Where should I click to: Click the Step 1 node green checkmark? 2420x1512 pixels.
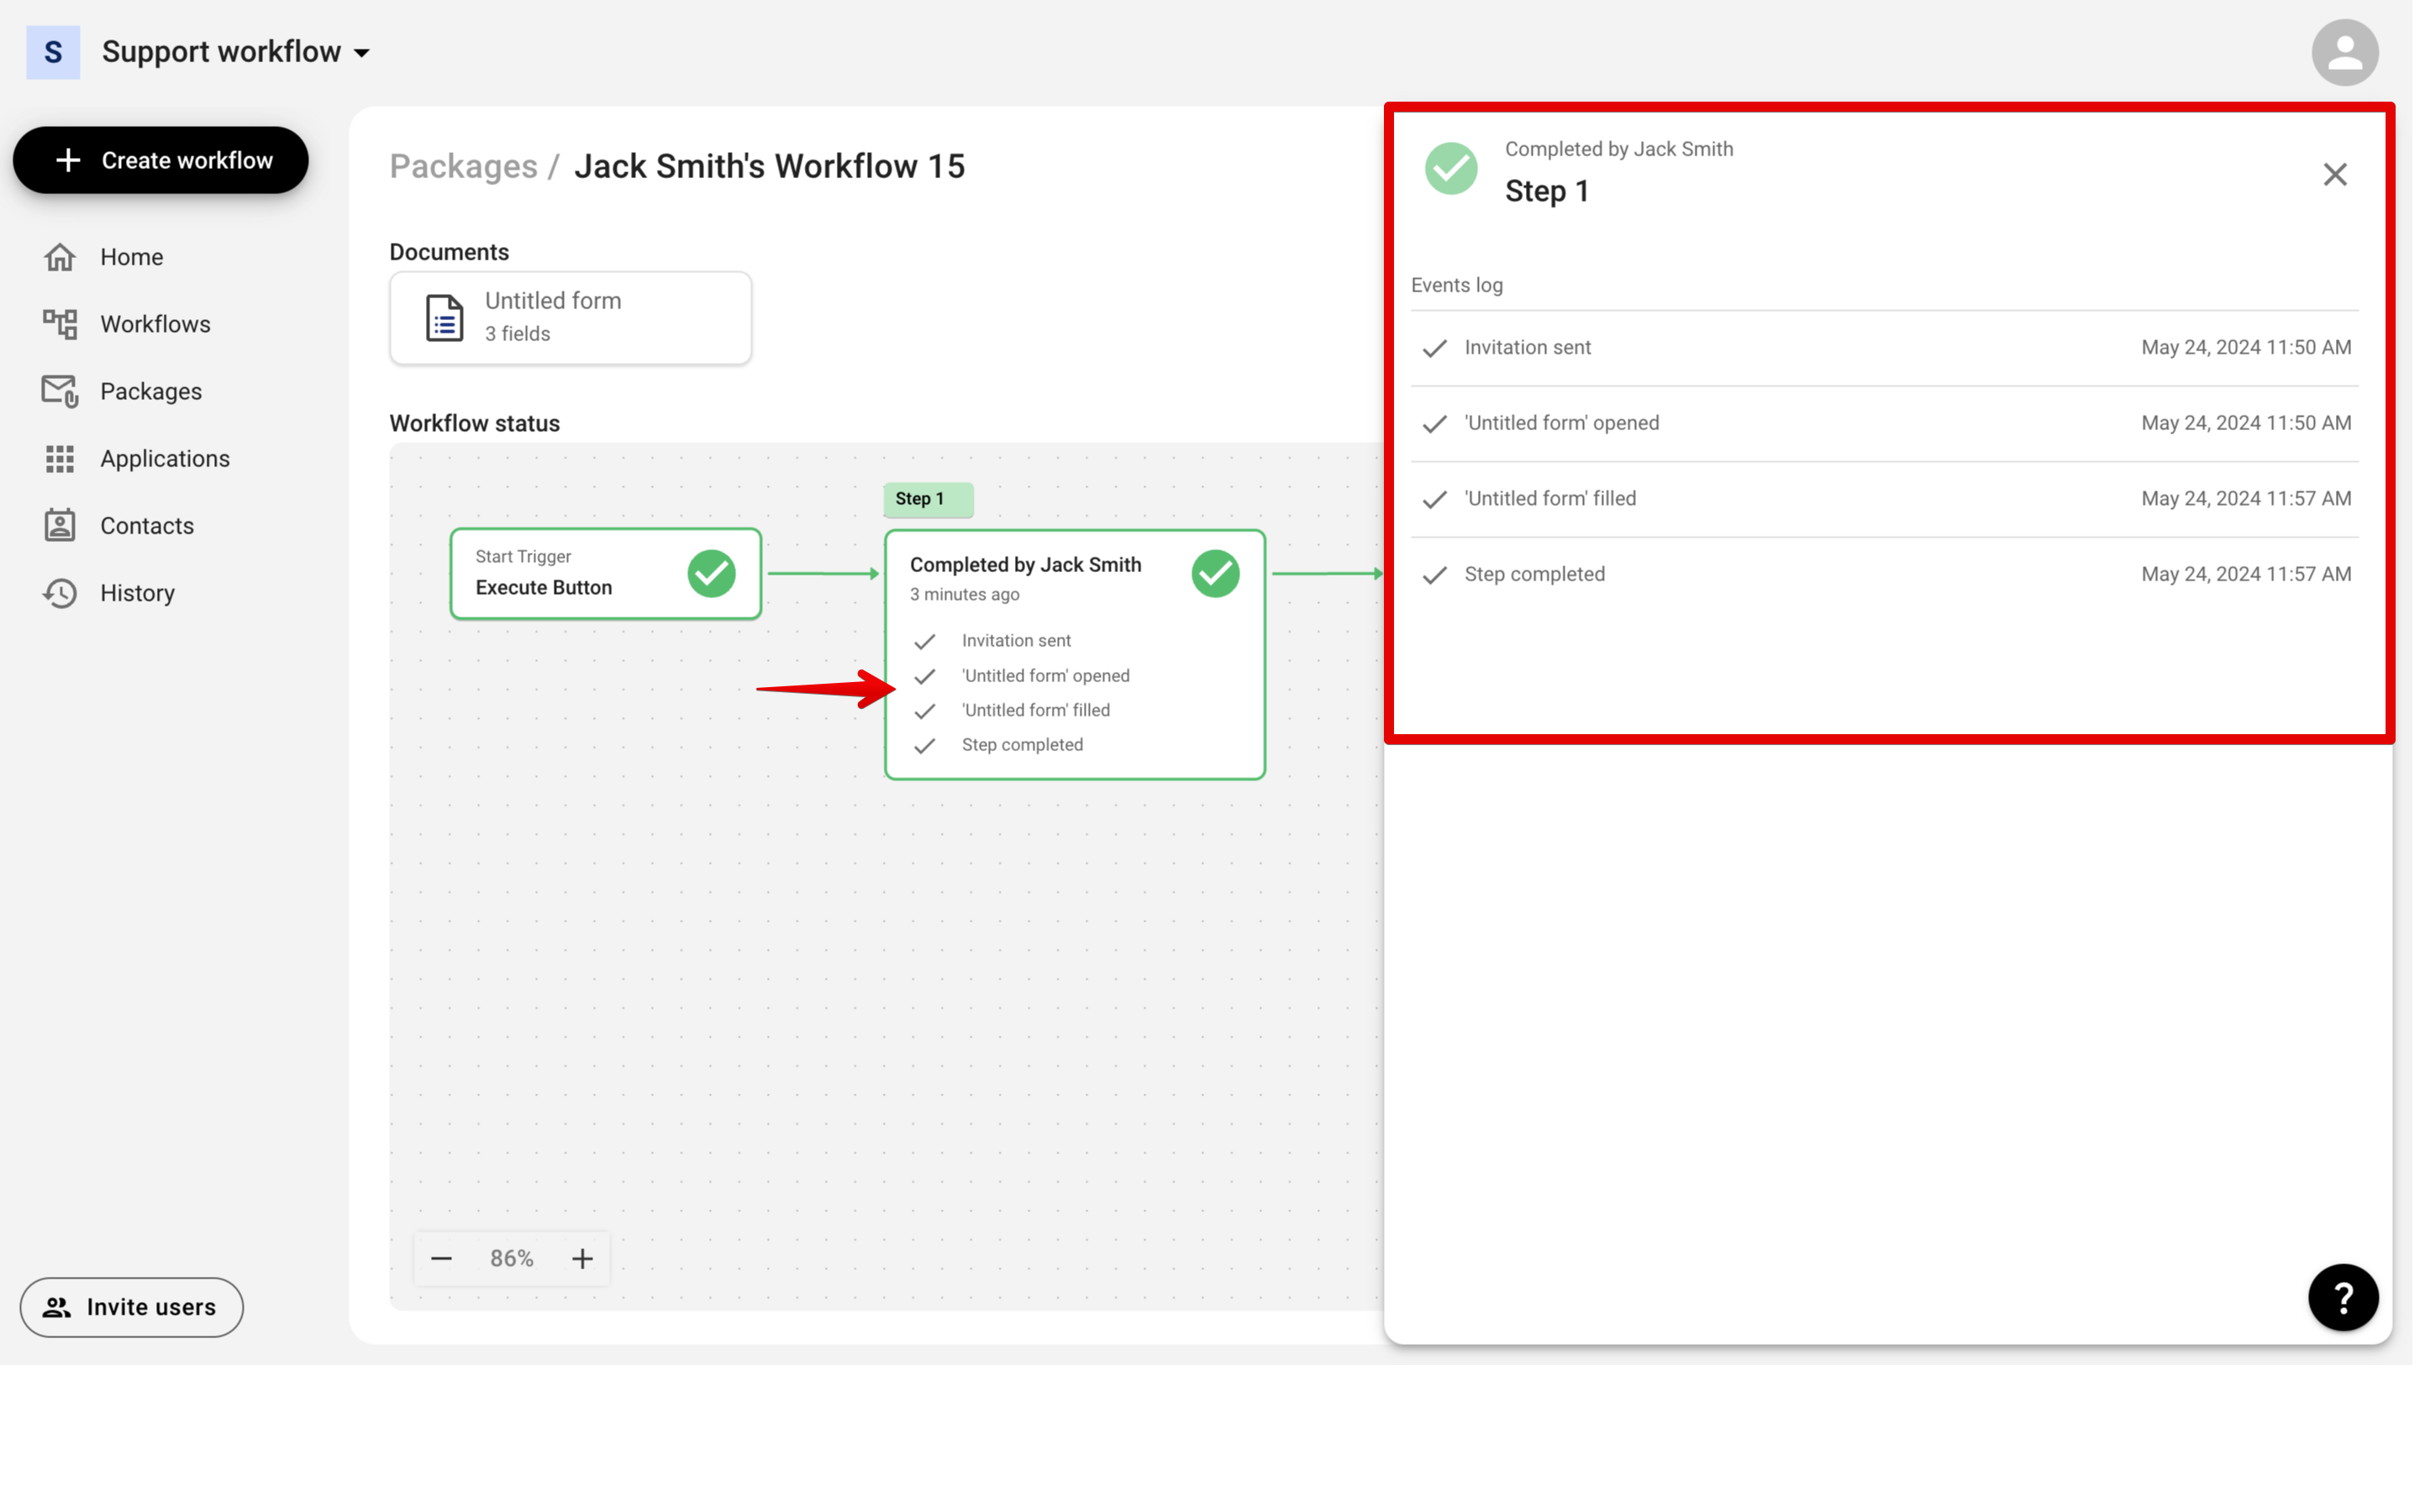point(1215,573)
